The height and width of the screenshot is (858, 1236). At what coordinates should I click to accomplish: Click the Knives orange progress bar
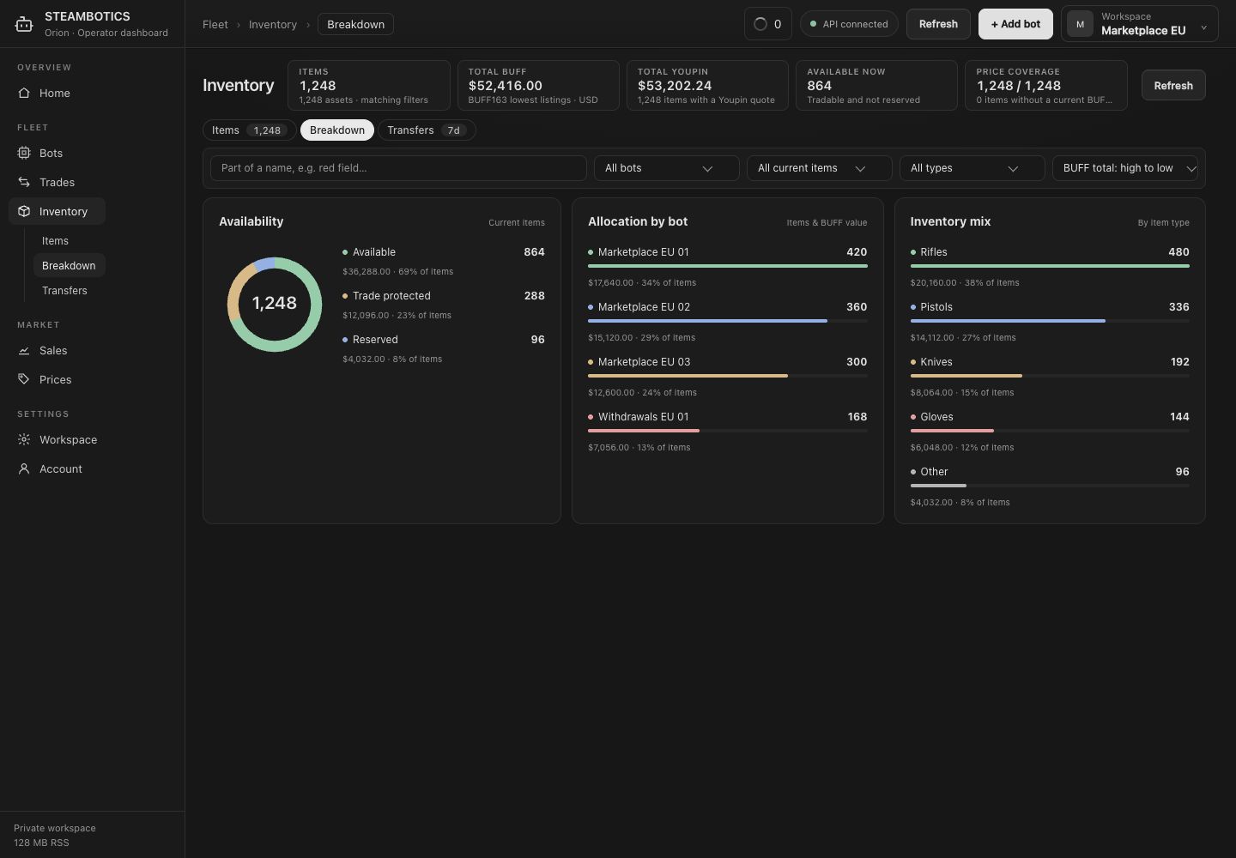pos(966,376)
